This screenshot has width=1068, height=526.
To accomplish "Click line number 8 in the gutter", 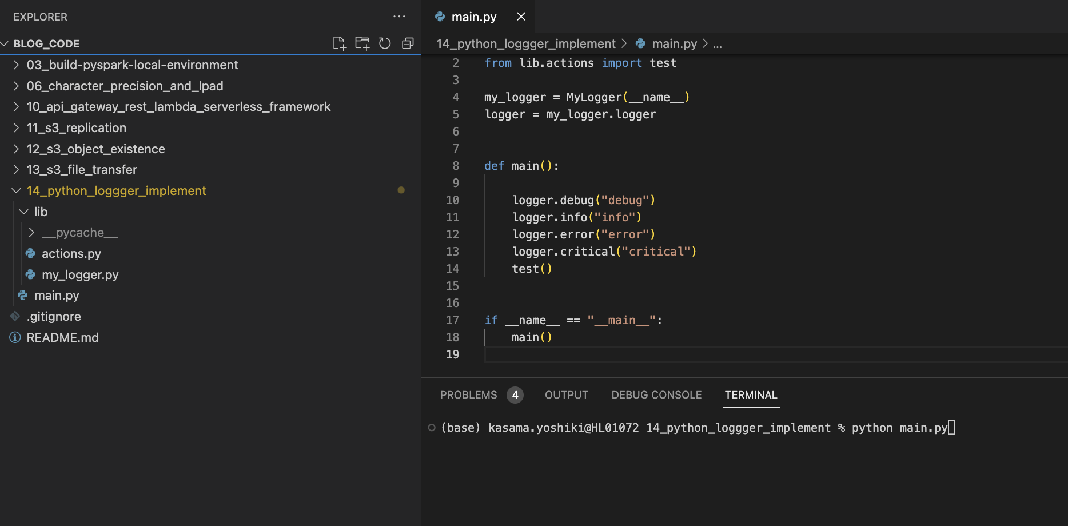I will coord(456,166).
